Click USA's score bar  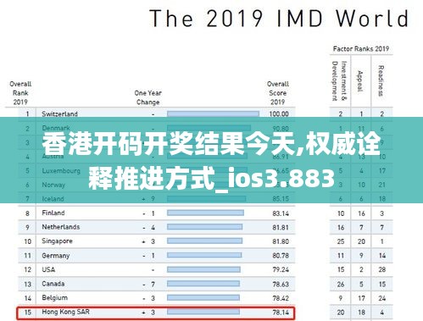[x=203, y=269]
